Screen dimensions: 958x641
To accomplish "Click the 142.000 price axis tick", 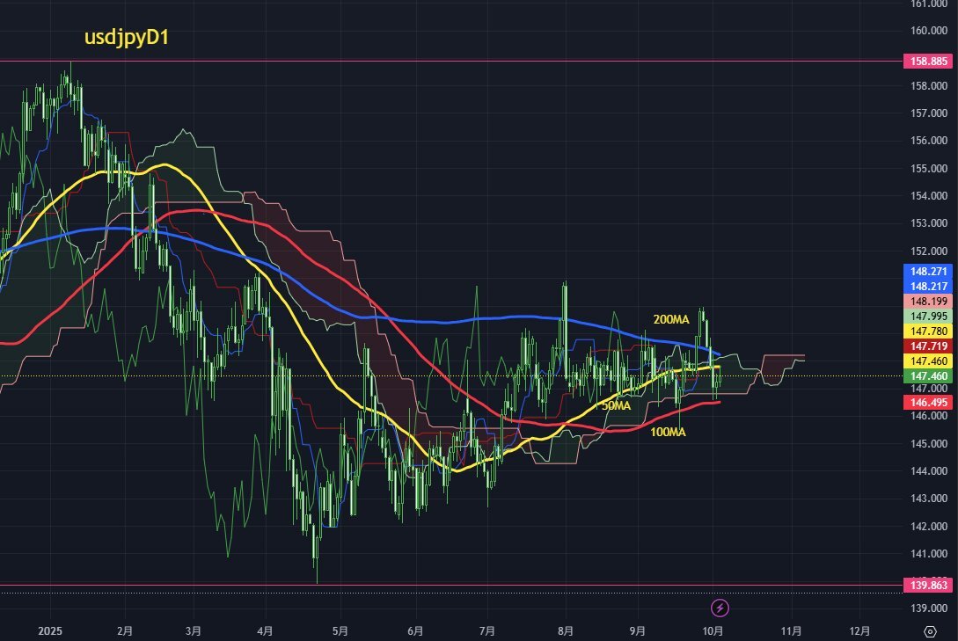I will click(x=929, y=526).
